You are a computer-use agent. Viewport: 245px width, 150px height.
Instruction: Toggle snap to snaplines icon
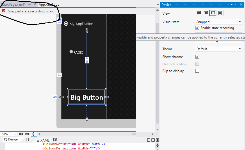[34, 134]
